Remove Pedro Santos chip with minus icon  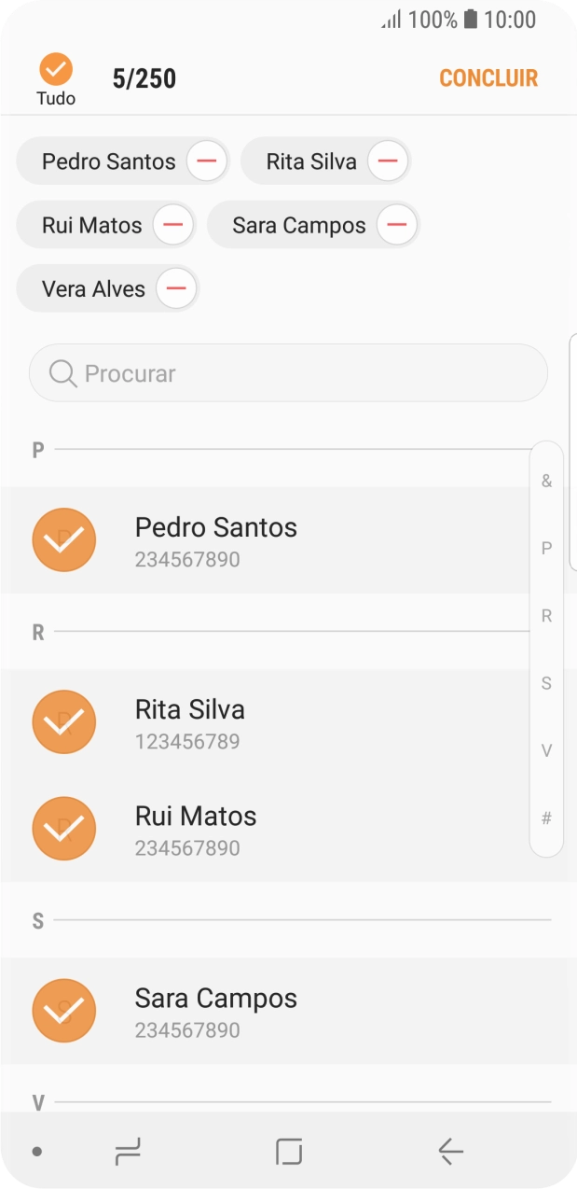(207, 161)
